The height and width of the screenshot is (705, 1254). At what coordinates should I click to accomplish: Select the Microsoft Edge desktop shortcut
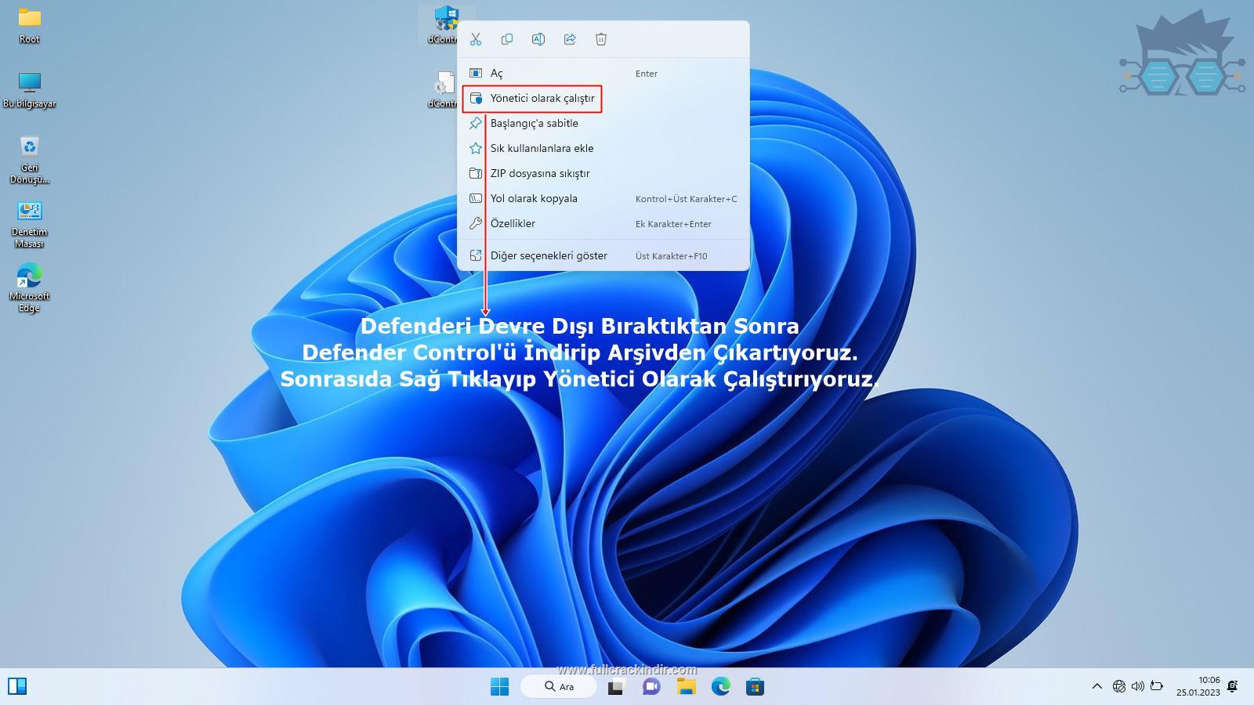click(x=30, y=287)
